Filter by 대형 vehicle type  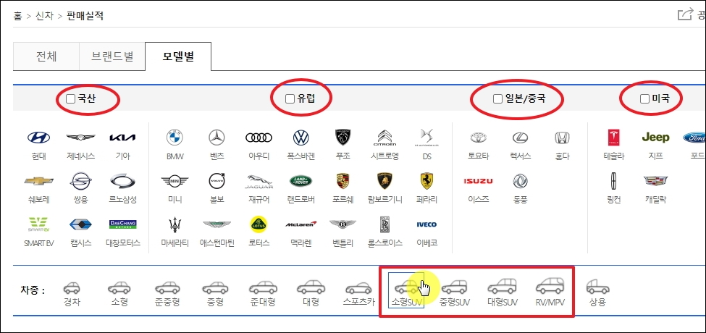[x=311, y=293]
